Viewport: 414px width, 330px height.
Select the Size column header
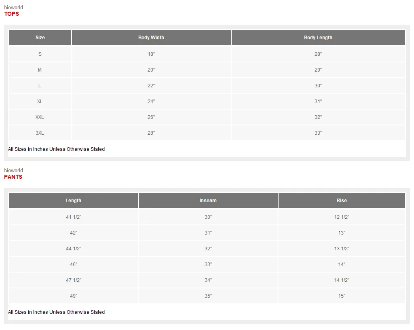40,38
